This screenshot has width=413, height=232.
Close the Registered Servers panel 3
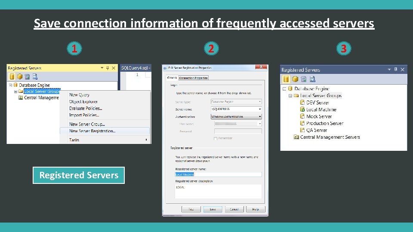tap(403, 70)
